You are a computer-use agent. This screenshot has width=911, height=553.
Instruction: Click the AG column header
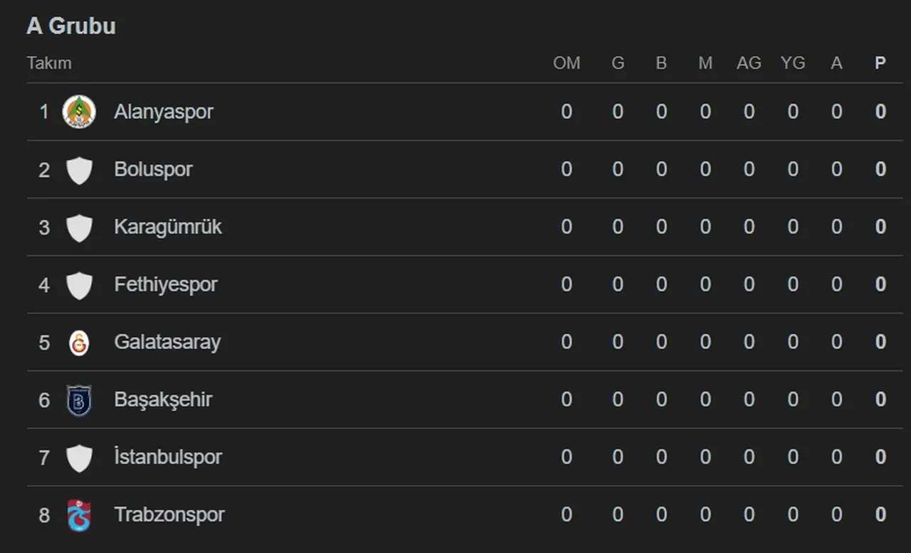(x=749, y=63)
